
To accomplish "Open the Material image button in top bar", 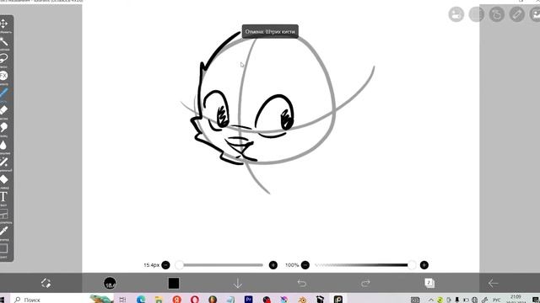I will 535,14.
